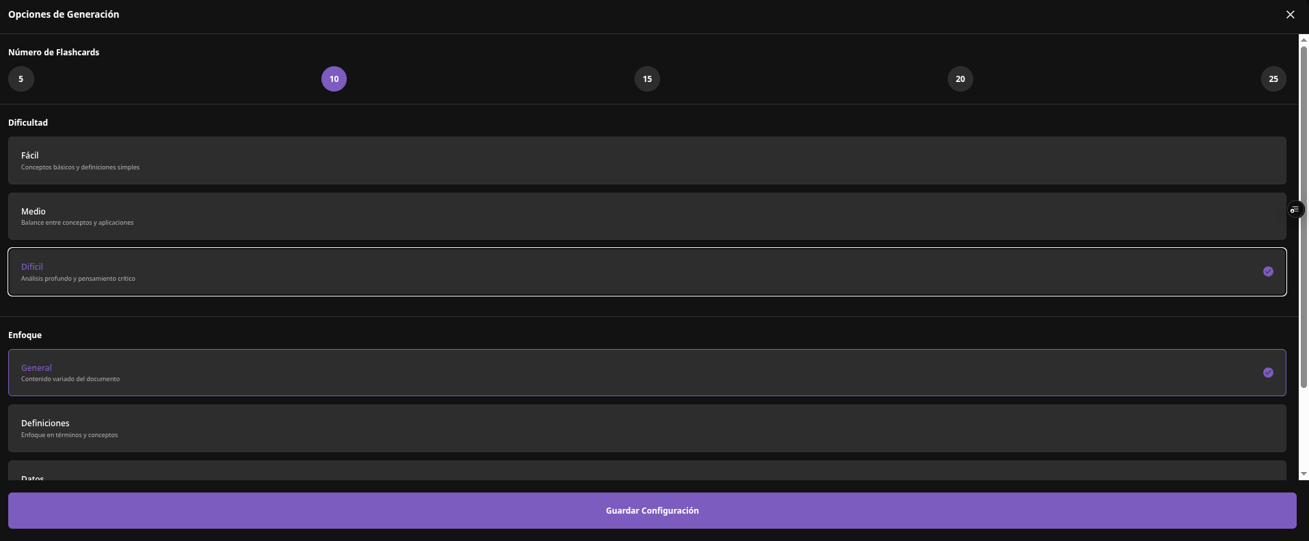Select 5 flashcards
Screen dimensions: 1309x541
tap(20, 79)
